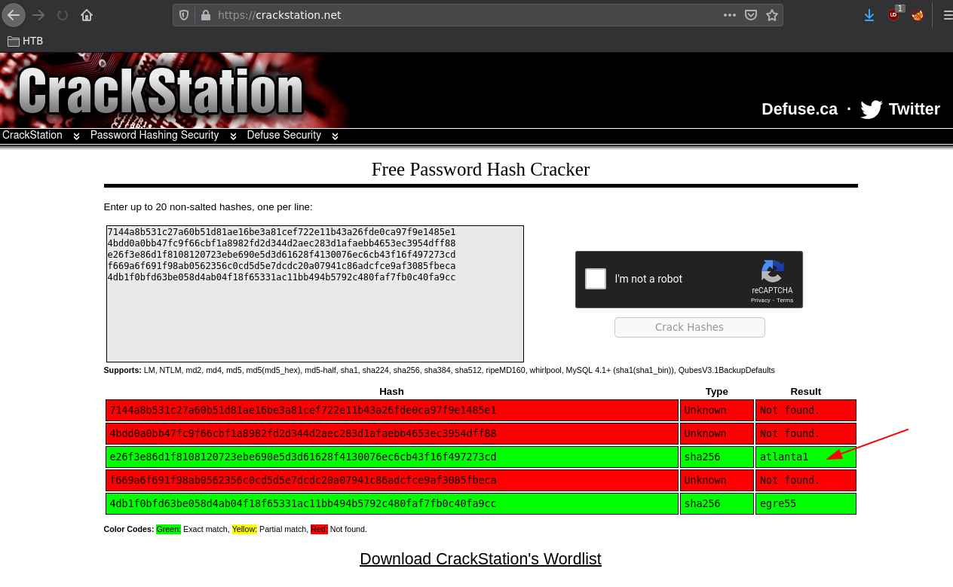Click the Twitter bird icon
The height and width of the screenshot is (587, 953).
pyautogui.click(x=872, y=109)
